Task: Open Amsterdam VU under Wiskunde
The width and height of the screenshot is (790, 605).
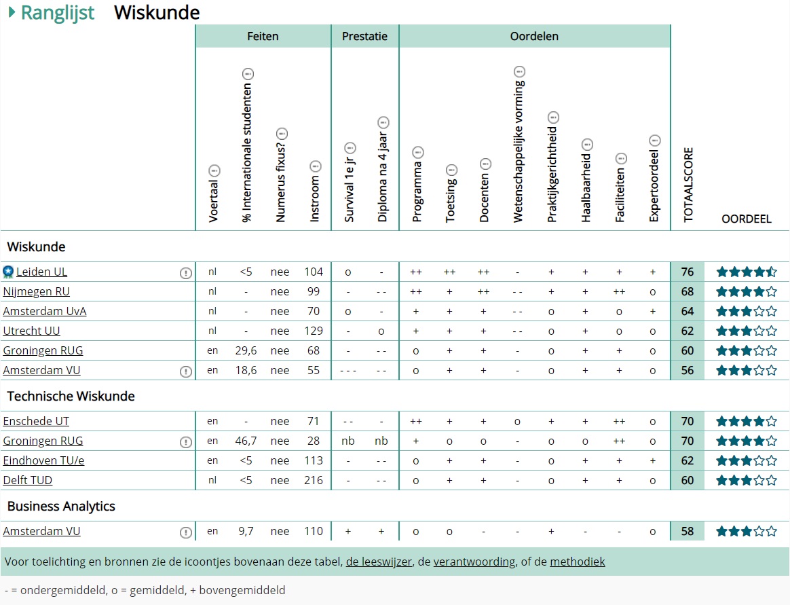Action: (x=41, y=370)
